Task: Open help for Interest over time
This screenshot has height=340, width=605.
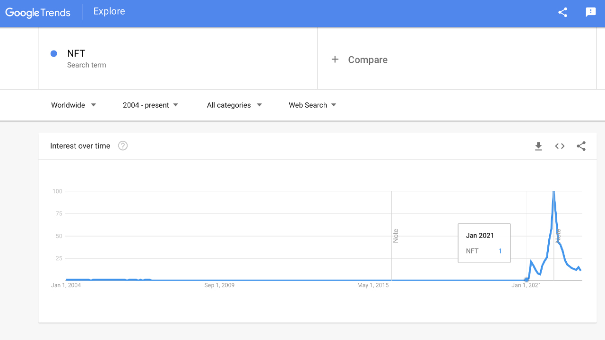Action: click(123, 146)
